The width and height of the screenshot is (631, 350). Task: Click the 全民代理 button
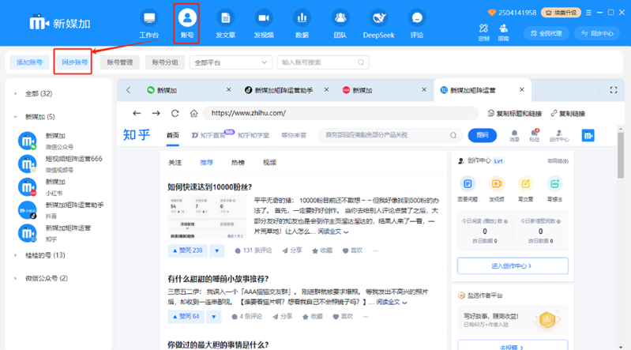[x=546, y=33]
